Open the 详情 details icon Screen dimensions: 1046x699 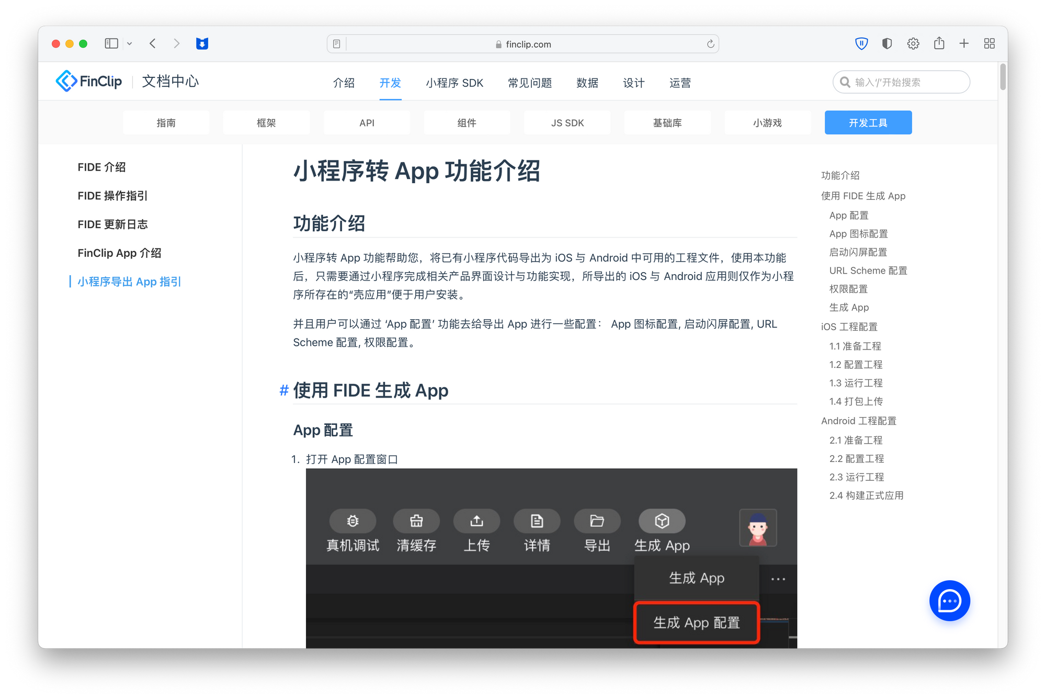[537, 521]
